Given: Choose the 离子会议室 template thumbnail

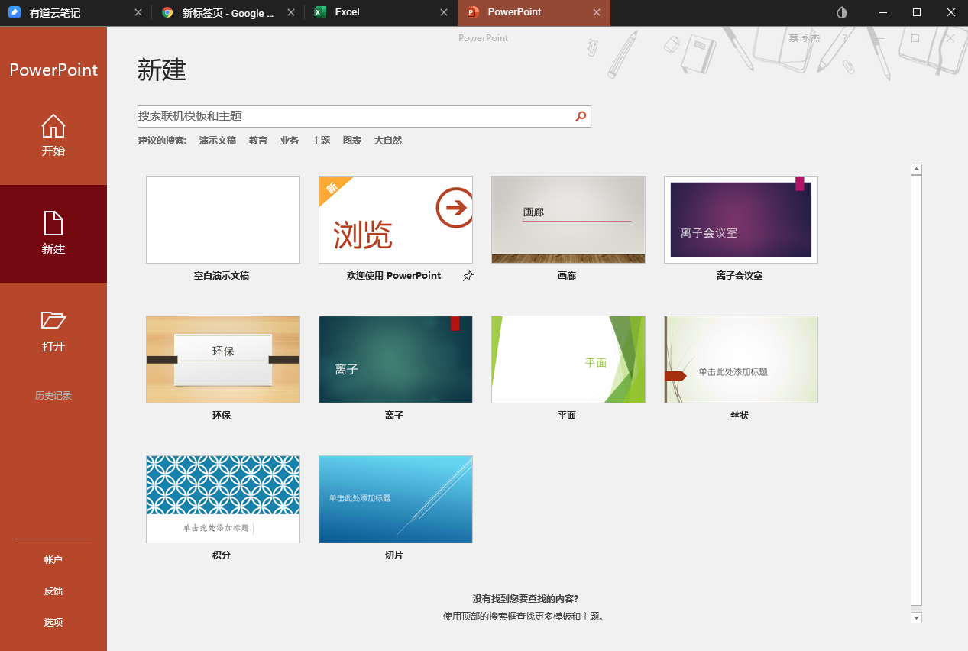Looking at the screenshot, I should tap(741, 220).
